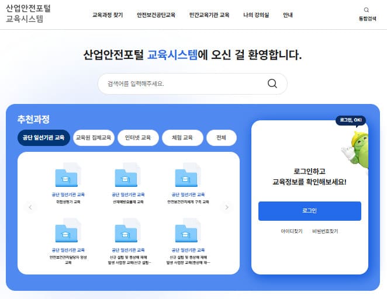387x299 pixels.
Task: Switch to the 전체 tab
Action: 222,138
